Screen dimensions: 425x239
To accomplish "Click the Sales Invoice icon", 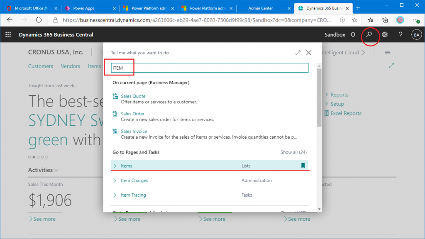I will [115, 132].
